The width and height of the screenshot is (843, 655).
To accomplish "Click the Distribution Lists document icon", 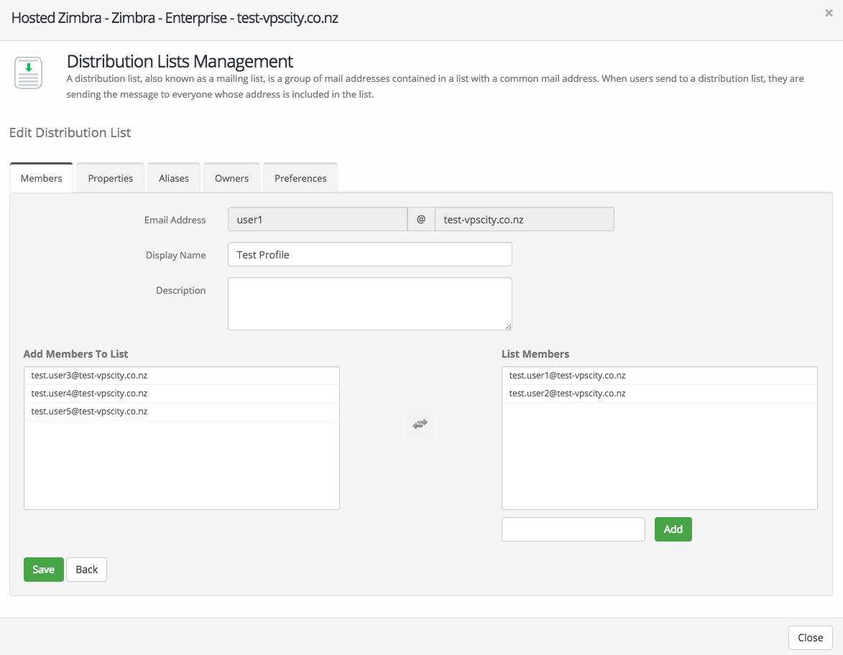I will tap(28, 73).
